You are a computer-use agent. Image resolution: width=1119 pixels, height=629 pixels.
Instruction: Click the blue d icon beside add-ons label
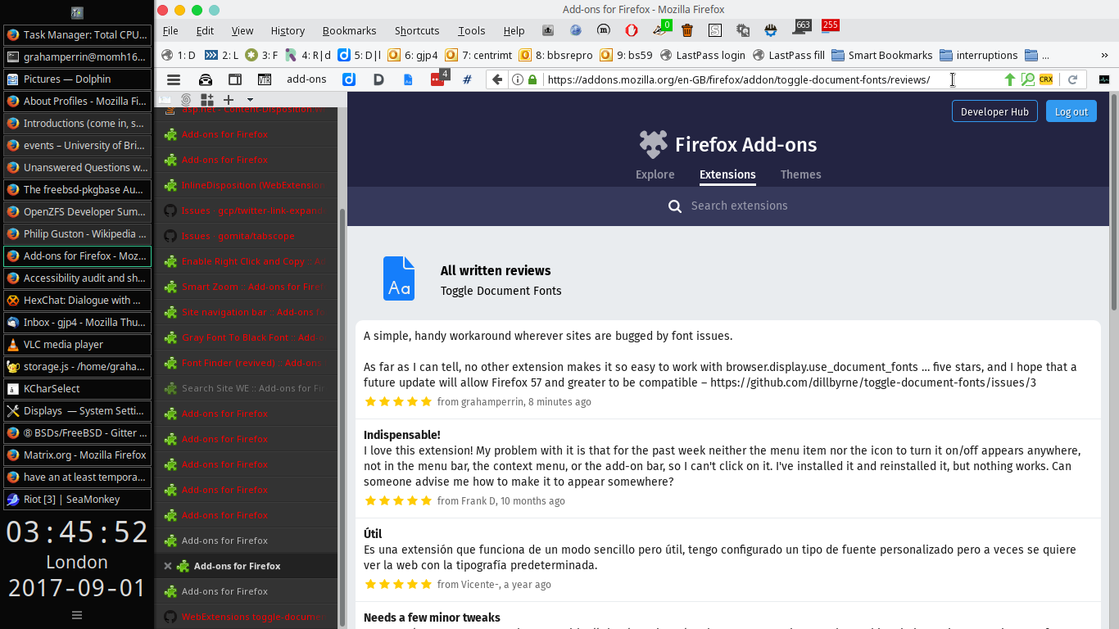pos(348,79)
